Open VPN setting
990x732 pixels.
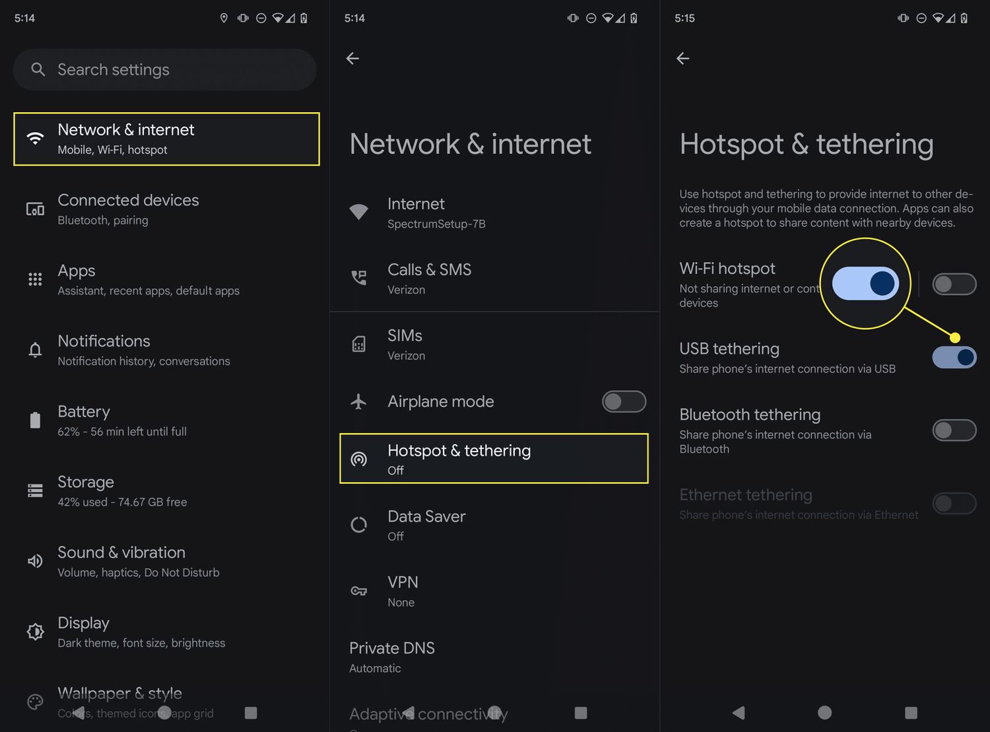point(494,591)
